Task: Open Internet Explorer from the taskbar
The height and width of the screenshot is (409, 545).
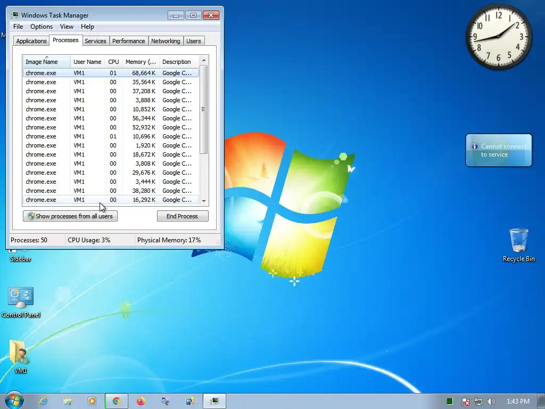Action: 43,401
